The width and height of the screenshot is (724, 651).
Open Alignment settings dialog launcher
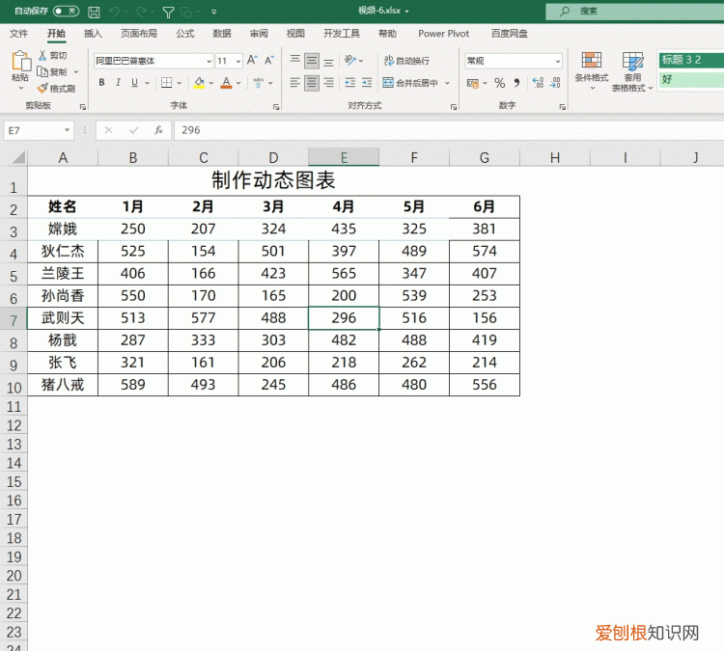454,107
